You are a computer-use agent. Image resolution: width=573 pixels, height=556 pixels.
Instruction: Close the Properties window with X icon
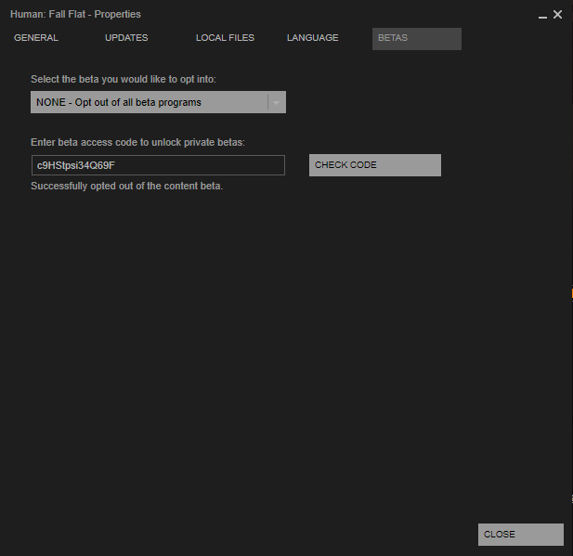point(557,15)
